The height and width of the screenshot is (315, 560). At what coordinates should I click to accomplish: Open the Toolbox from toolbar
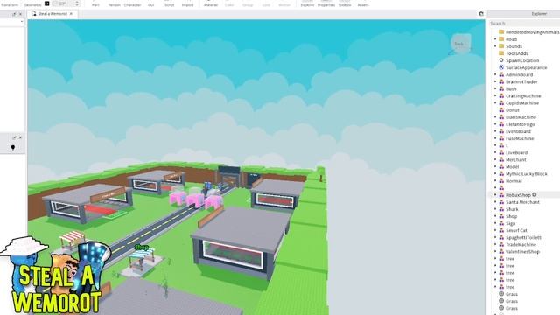345,5
